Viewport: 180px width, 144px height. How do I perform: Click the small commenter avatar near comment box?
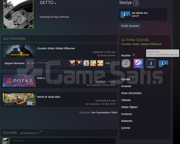click(x=5, y=141)
